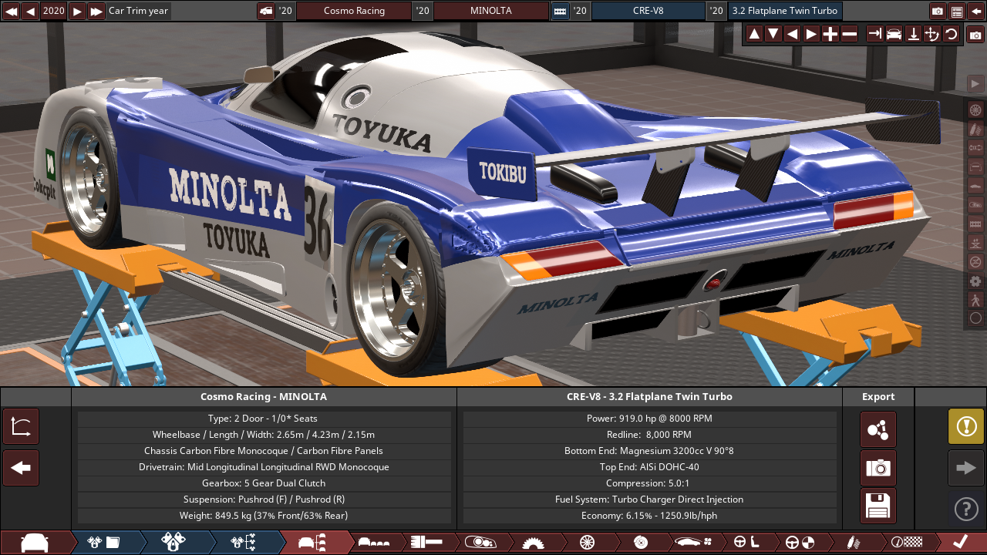The height and width of the screenshot is (555, 987).
Task: Toggle wheel visibility icon in right sidebar
Action: 975,110
